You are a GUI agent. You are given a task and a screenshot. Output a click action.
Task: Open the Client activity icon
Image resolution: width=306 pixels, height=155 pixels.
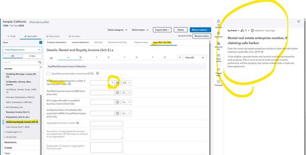[218, 56]
